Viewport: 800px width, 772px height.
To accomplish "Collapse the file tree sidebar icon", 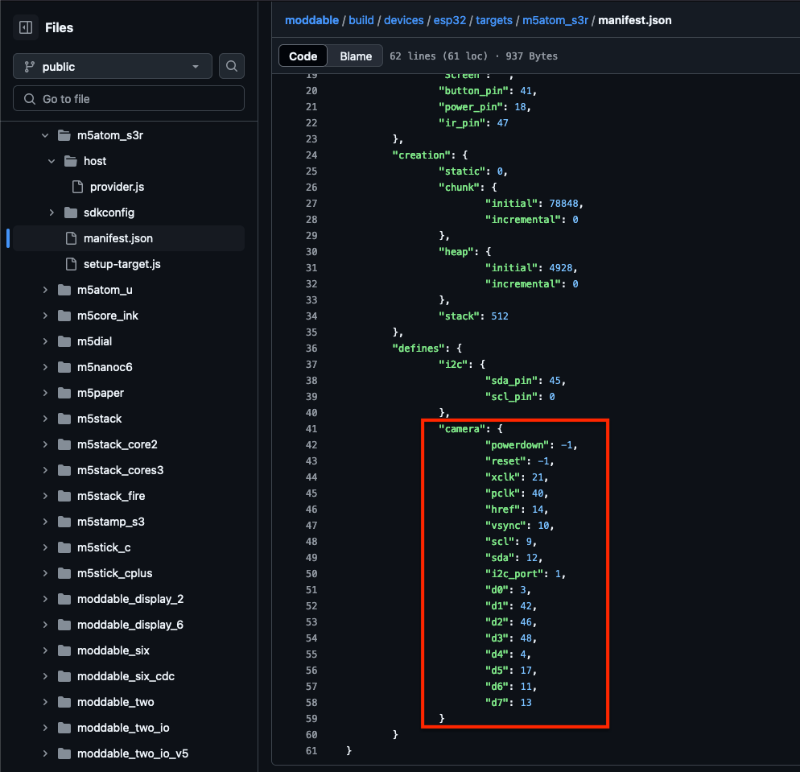I will point(26,27).
